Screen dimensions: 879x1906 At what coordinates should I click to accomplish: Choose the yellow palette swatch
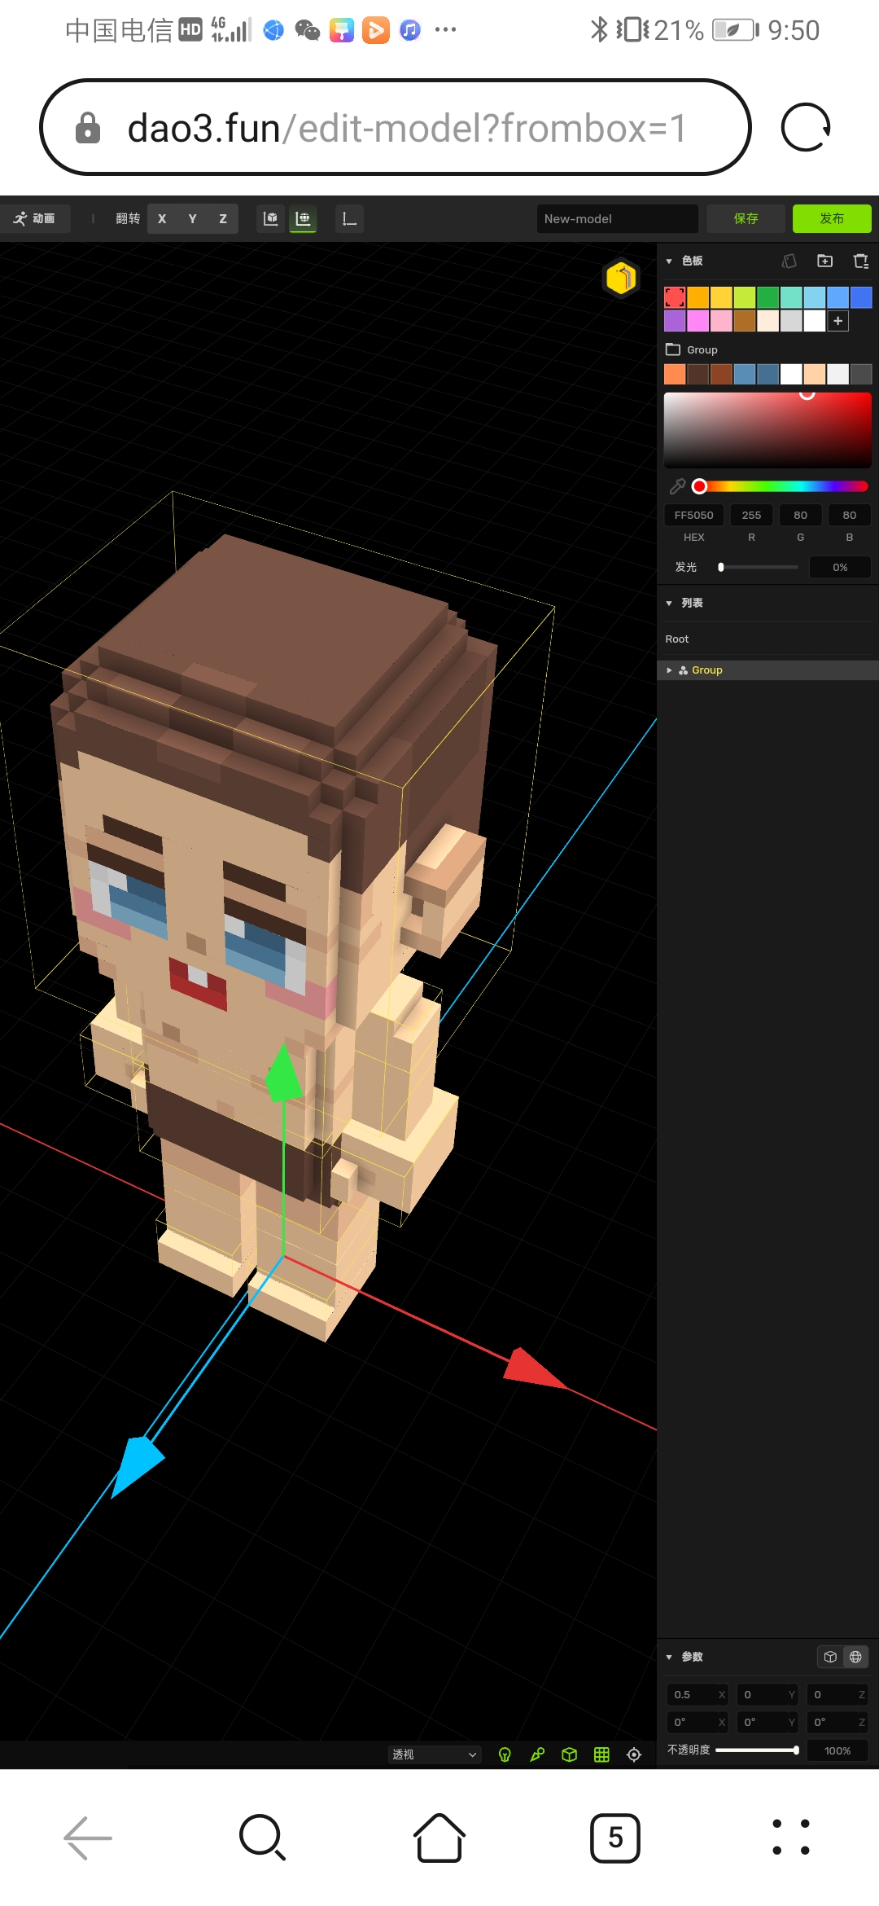coord(721,297)
